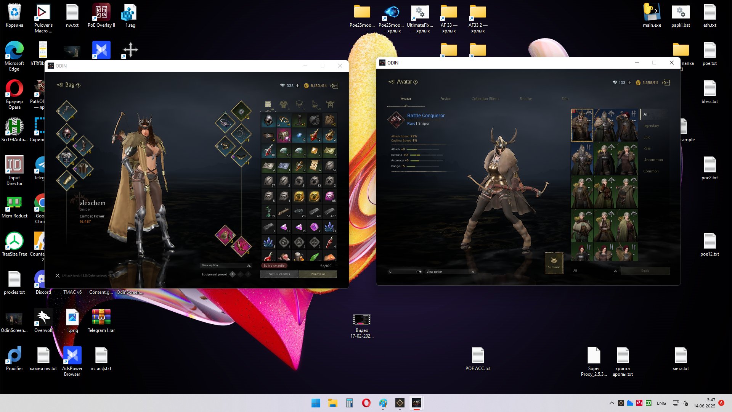Screen dimensions: 732x412
Task: Click the pink equipped slot marked +4
Action: (241, 246)
